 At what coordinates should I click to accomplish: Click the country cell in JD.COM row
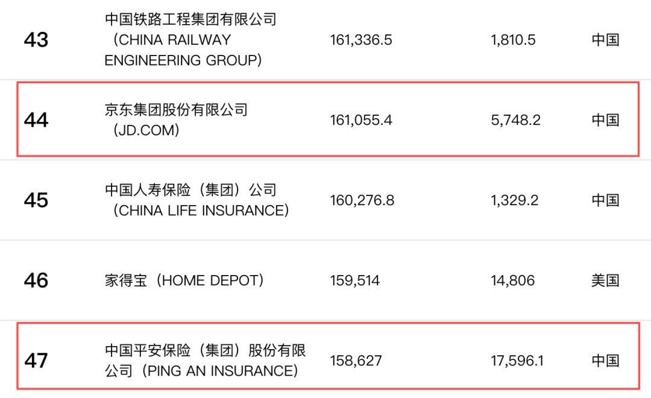pyautogui.click(x=605, y=120)
